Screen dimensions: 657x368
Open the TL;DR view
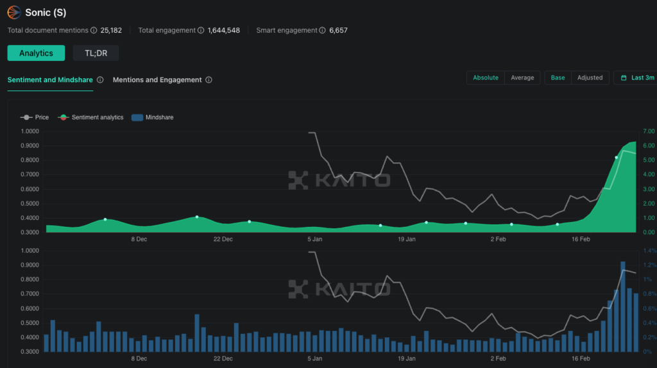point(96,53)
